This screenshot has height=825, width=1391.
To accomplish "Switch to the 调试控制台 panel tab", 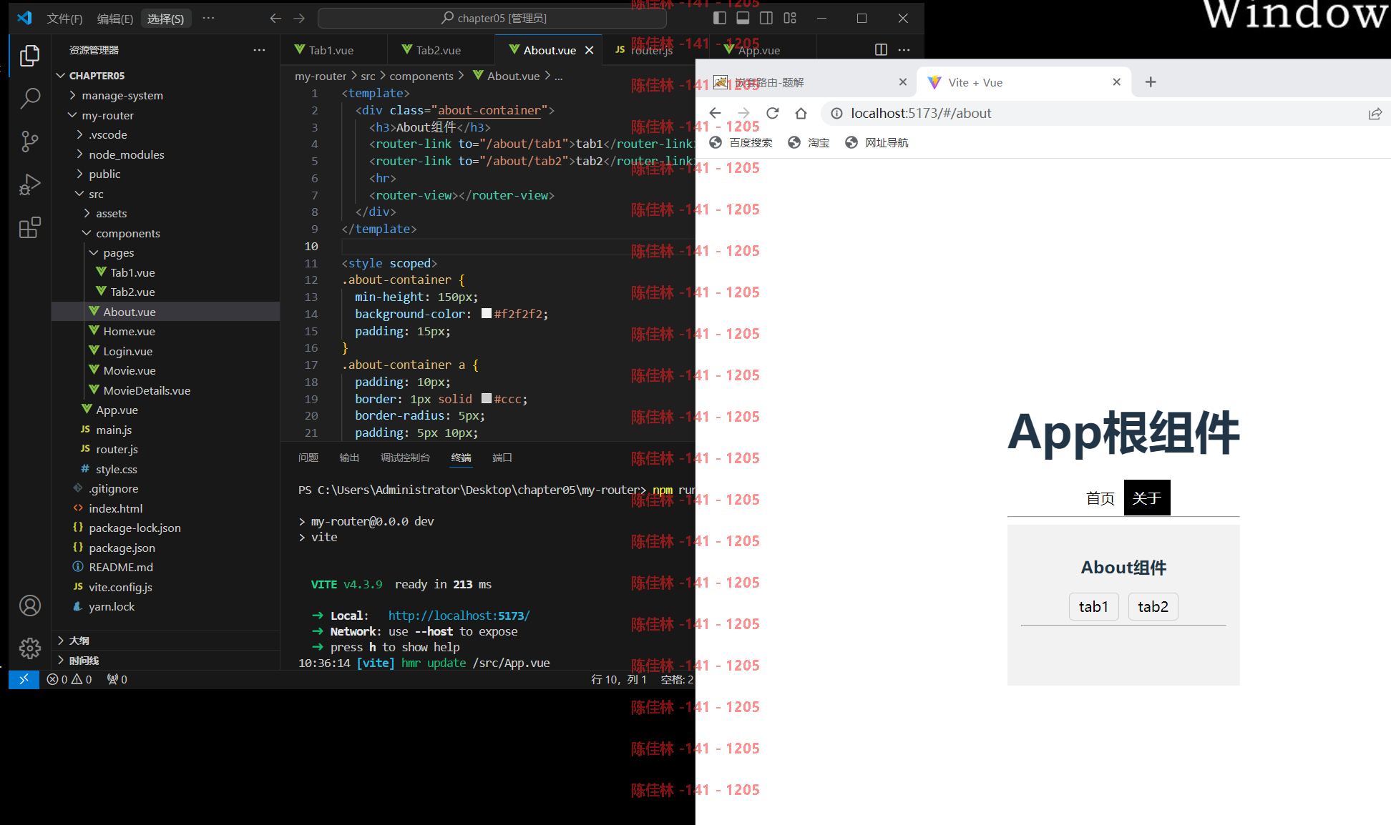I will pos(405,458).
